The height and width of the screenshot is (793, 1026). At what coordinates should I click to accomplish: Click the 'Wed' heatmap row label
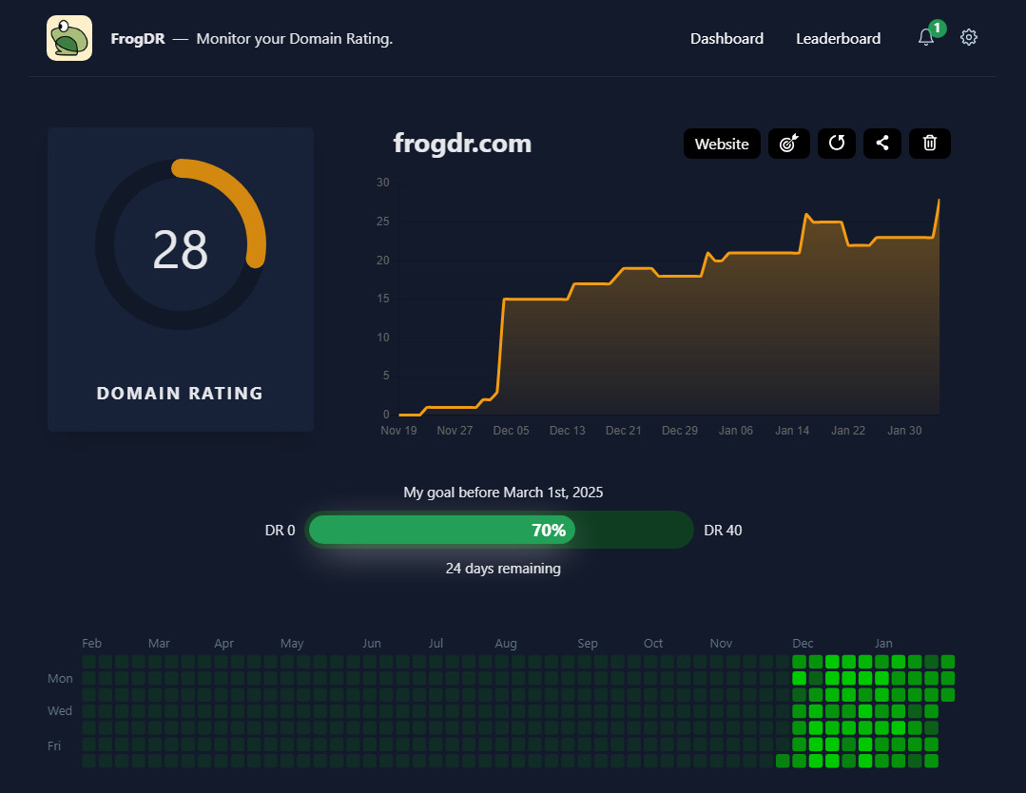coord(60,710)
